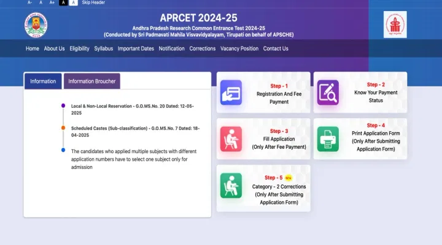Select the Information tab
This screenshot has width=442, height=245.
(43, 81)
